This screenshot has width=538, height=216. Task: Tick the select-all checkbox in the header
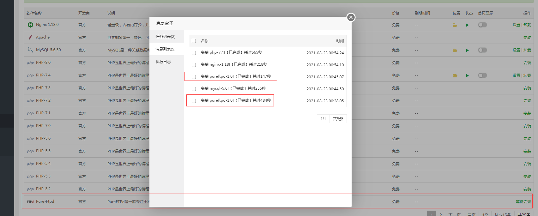pos(194,41)
